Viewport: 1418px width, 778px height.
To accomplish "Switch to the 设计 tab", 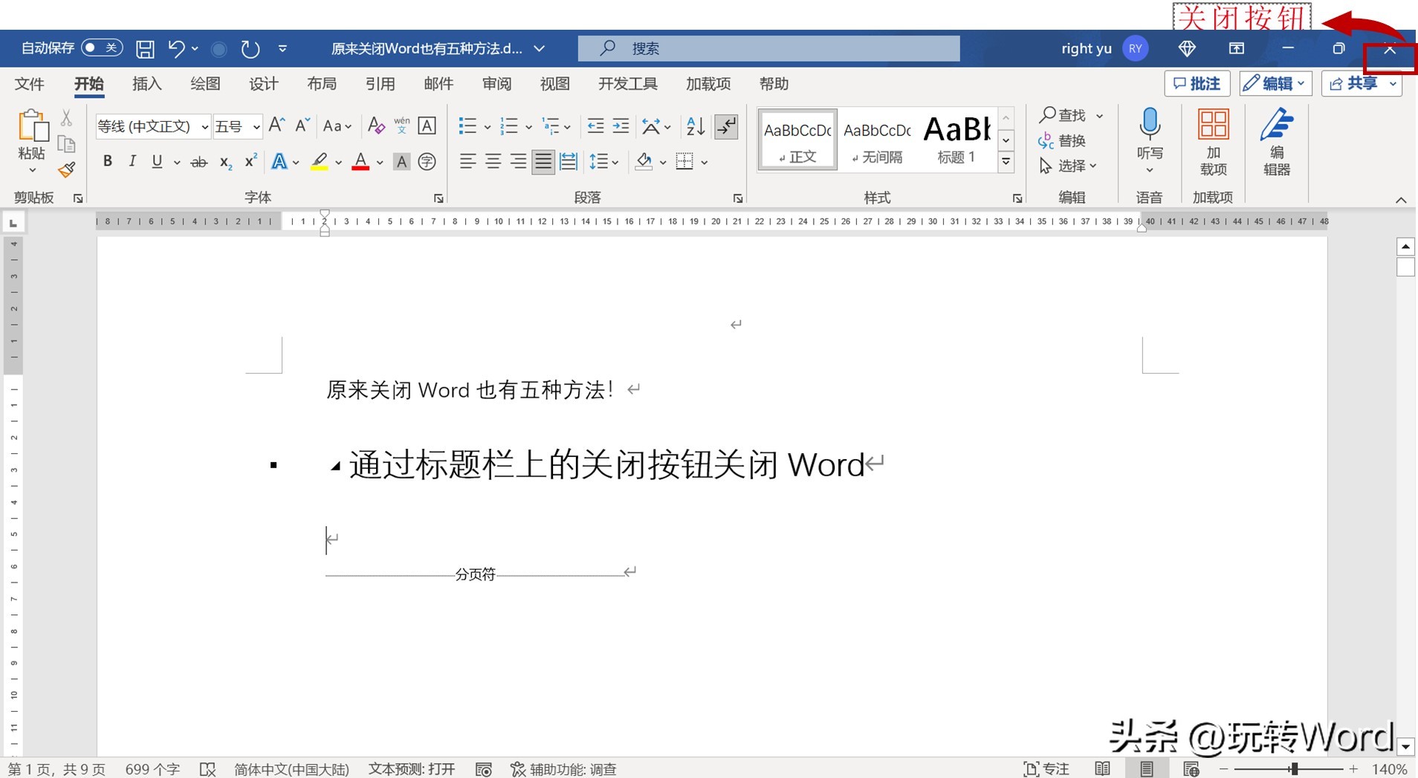I will tap(263, 84).
